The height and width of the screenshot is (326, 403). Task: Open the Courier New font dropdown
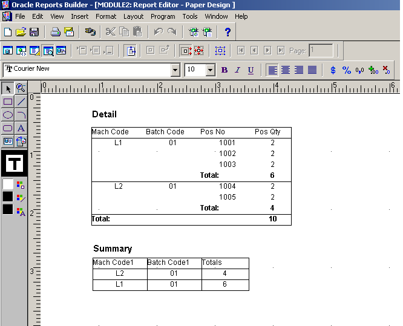[175, 70]
